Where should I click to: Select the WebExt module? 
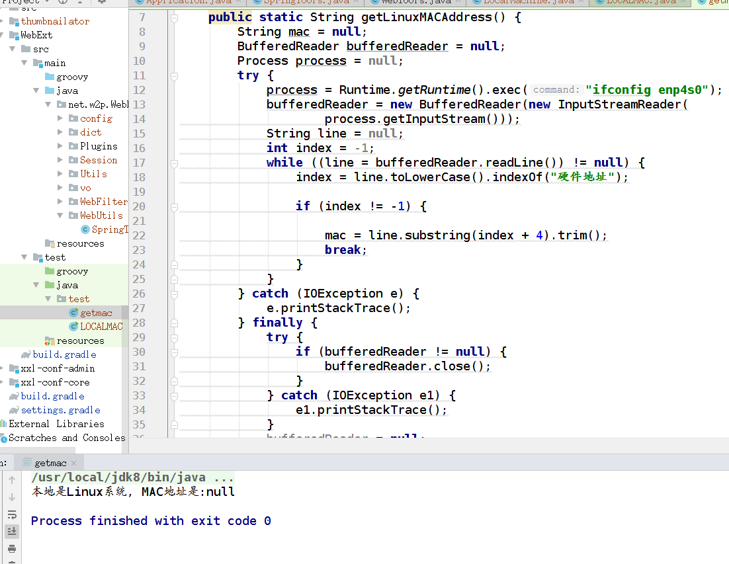(36, 35)
